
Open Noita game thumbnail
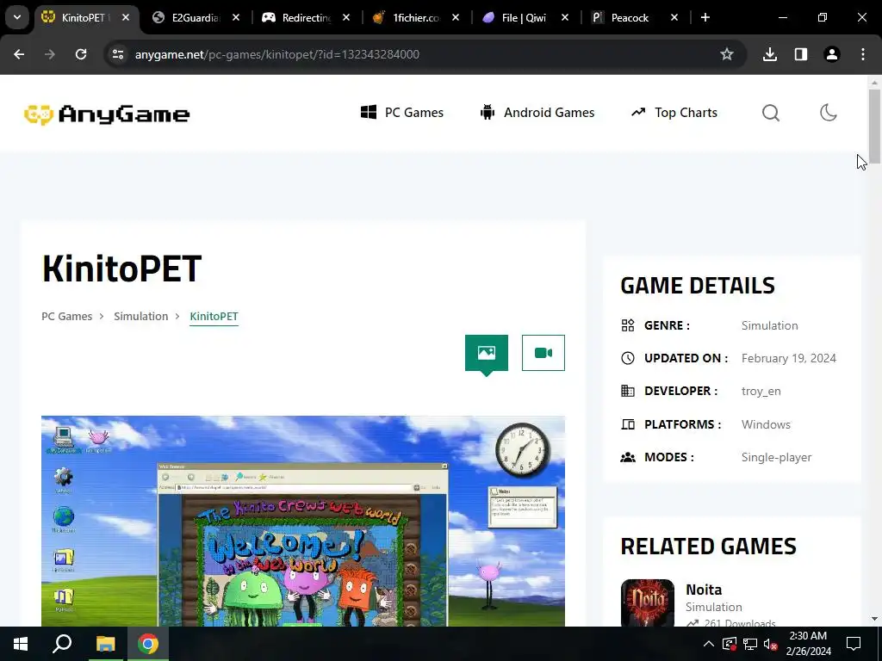pyautogui.click(x=648, y=602)
